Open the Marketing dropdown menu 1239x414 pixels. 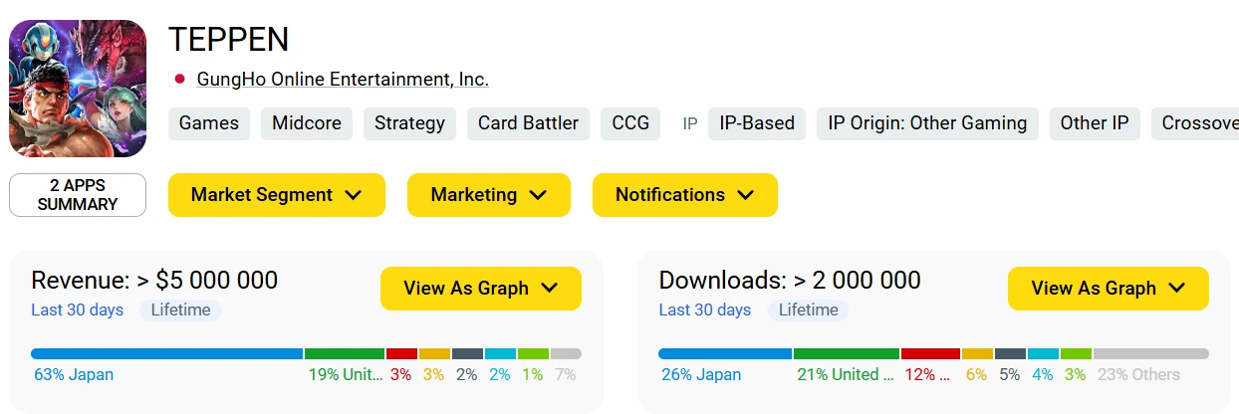click(488, 195)
